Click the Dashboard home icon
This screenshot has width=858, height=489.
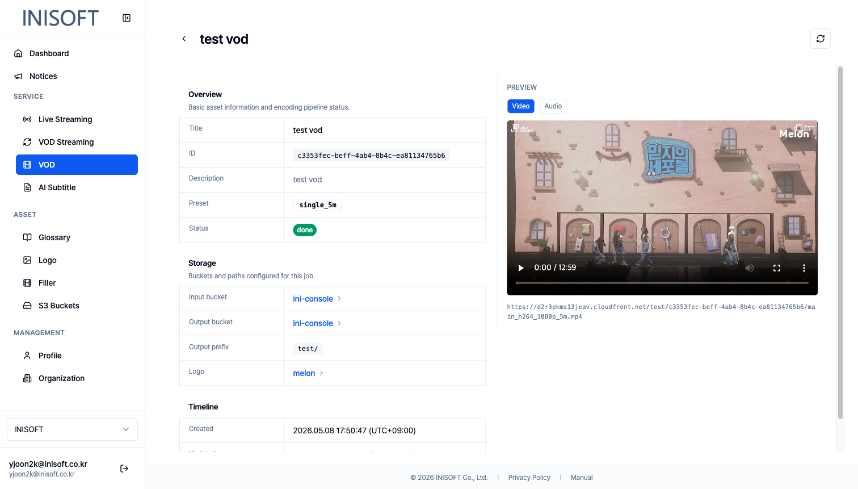[x=18, y=53]
